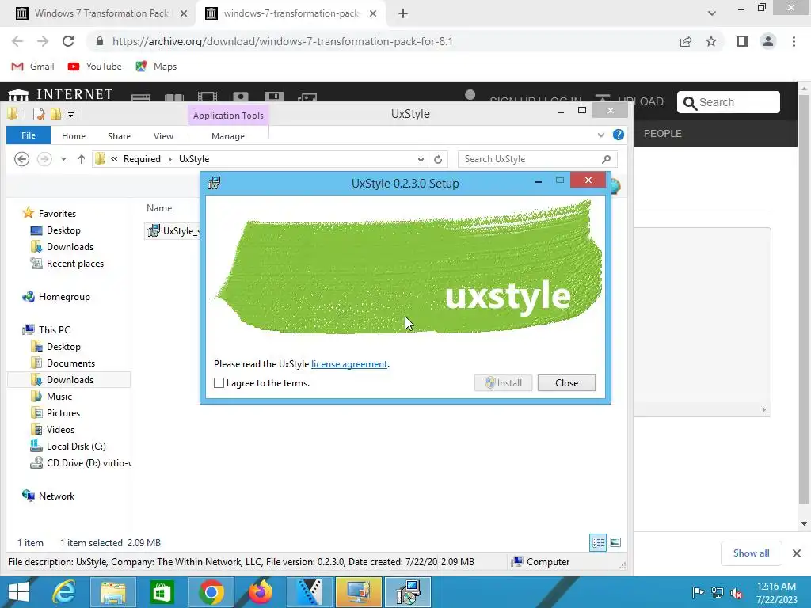This screenshot has height=608, width=811.
Task: Refresh the UxStyle folder view
Action: pyautogui.click(x=438, y=159)
